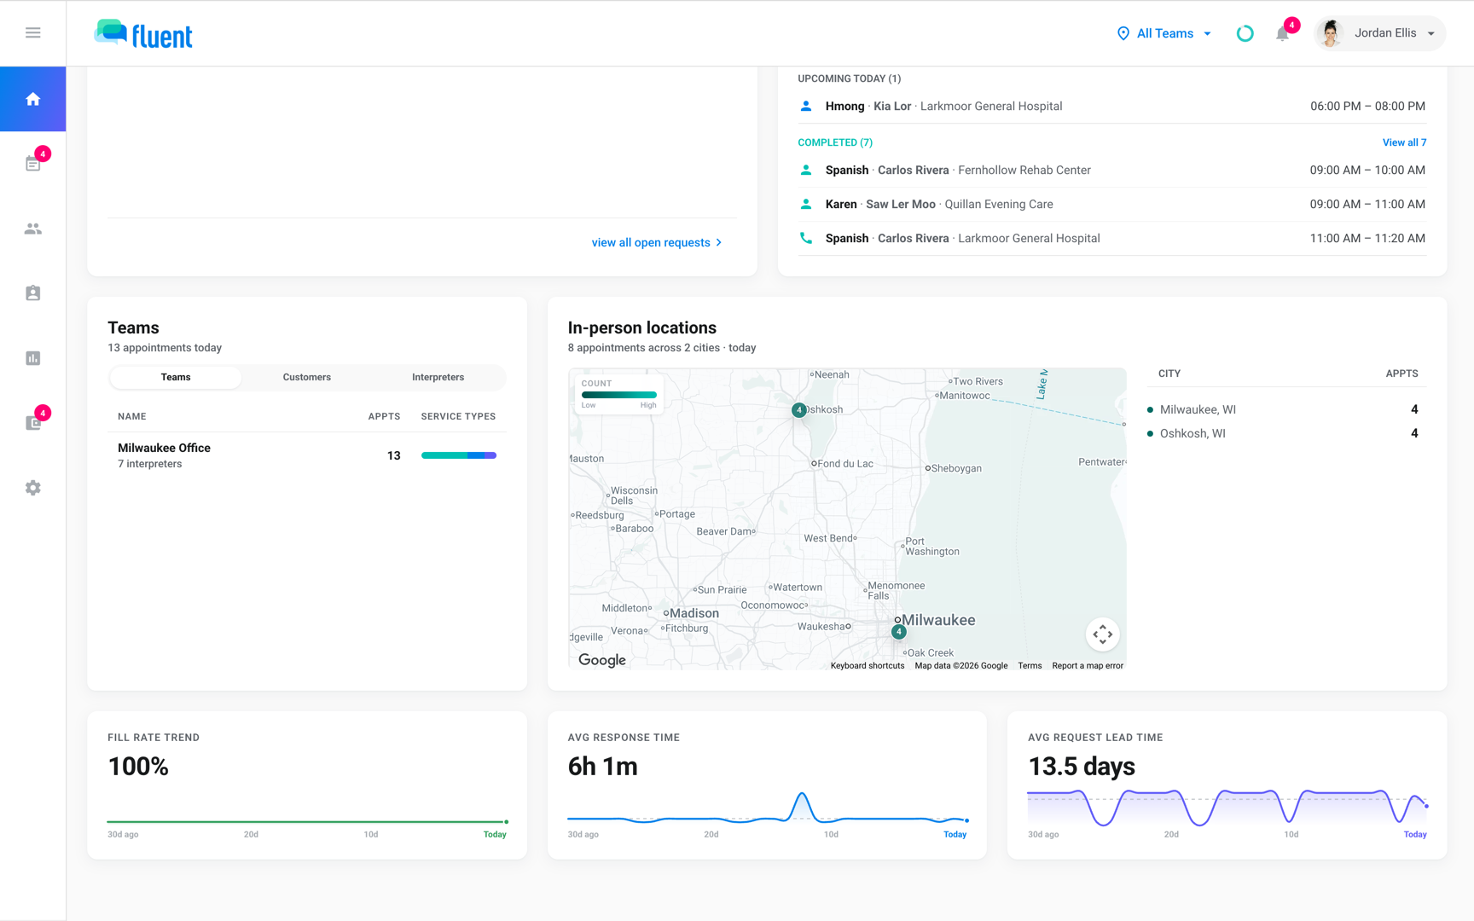Click the fluent logo
Image resolution: width=1474 pixels, height=921 pixels.
tap(143, 34)
